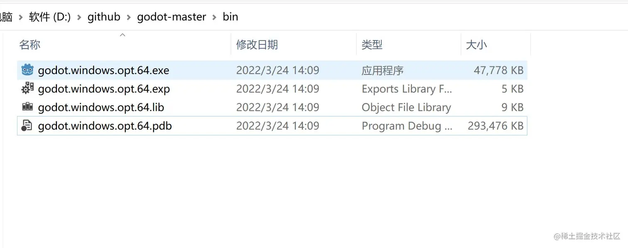This screenshot has height=248, width=628.
Task: Toggle the sort direction arrow above 名称
Action: 123,35
